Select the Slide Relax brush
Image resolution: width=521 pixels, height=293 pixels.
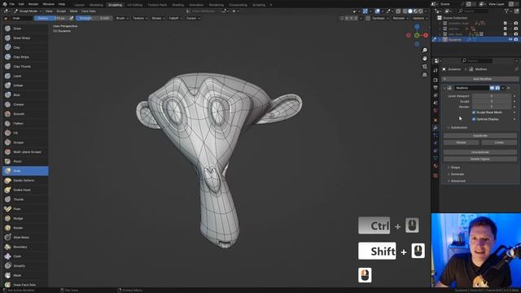(x=25, y=237)
